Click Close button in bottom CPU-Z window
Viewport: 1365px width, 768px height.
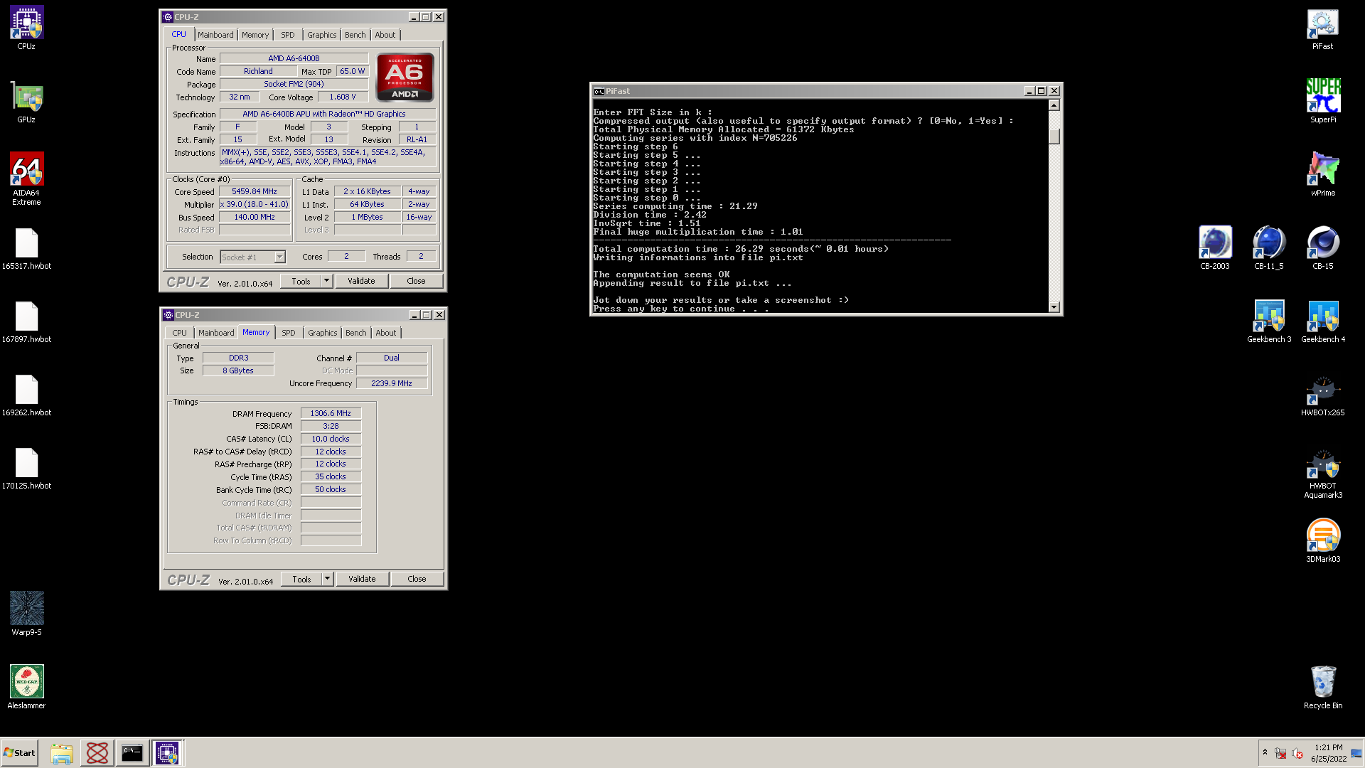(417, 579)
